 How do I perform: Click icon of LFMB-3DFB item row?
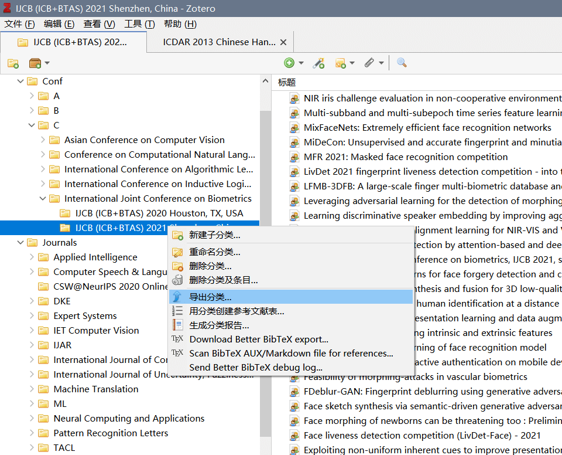[294, 186]
